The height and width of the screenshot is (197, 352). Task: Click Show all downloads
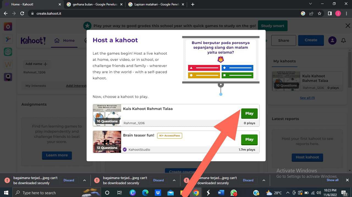[332, 180]
